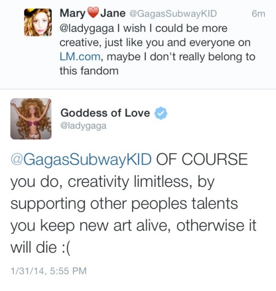Tap the 'OF COURSE' text in the reply
The width and height of the screenshot is (276, 291).
(x=201, y=159)
